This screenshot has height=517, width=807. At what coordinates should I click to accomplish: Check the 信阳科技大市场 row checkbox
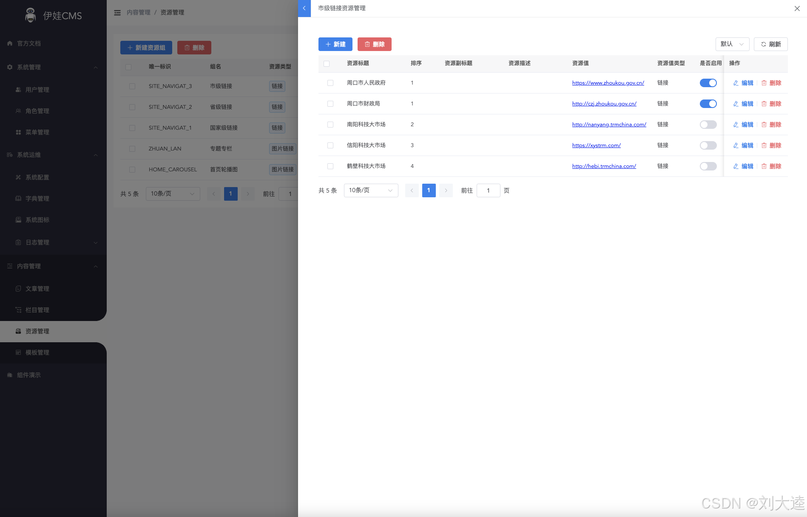(330, 145)
